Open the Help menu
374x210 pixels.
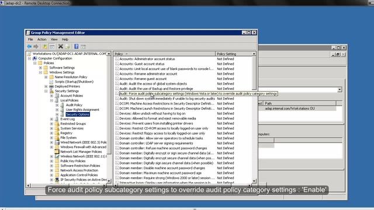point(65,39)
